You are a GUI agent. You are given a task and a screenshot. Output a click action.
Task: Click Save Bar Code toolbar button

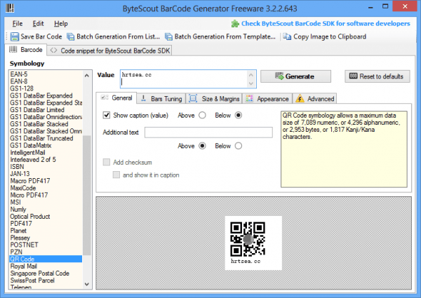(x=36, y=36)
